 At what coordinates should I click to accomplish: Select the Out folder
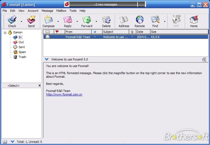coord(21,42)
